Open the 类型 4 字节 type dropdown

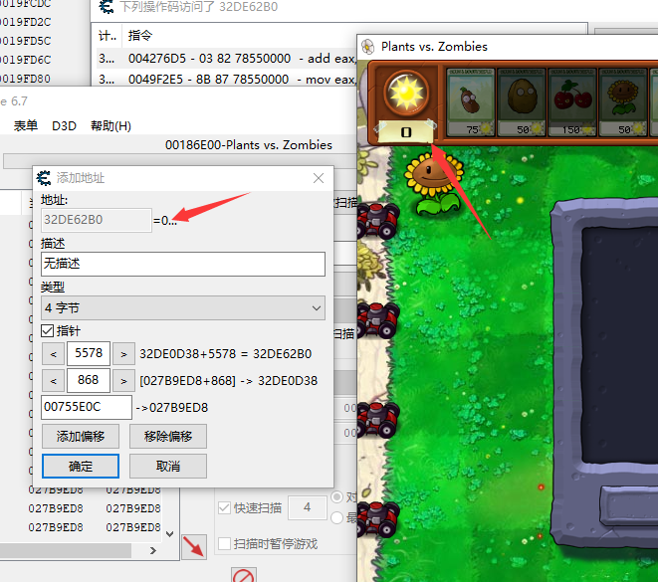183,308
